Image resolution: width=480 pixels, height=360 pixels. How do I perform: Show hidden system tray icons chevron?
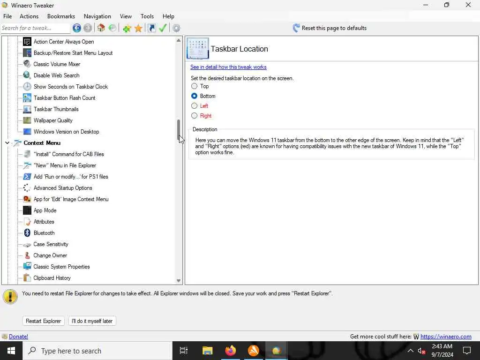[x=411, y=351]
